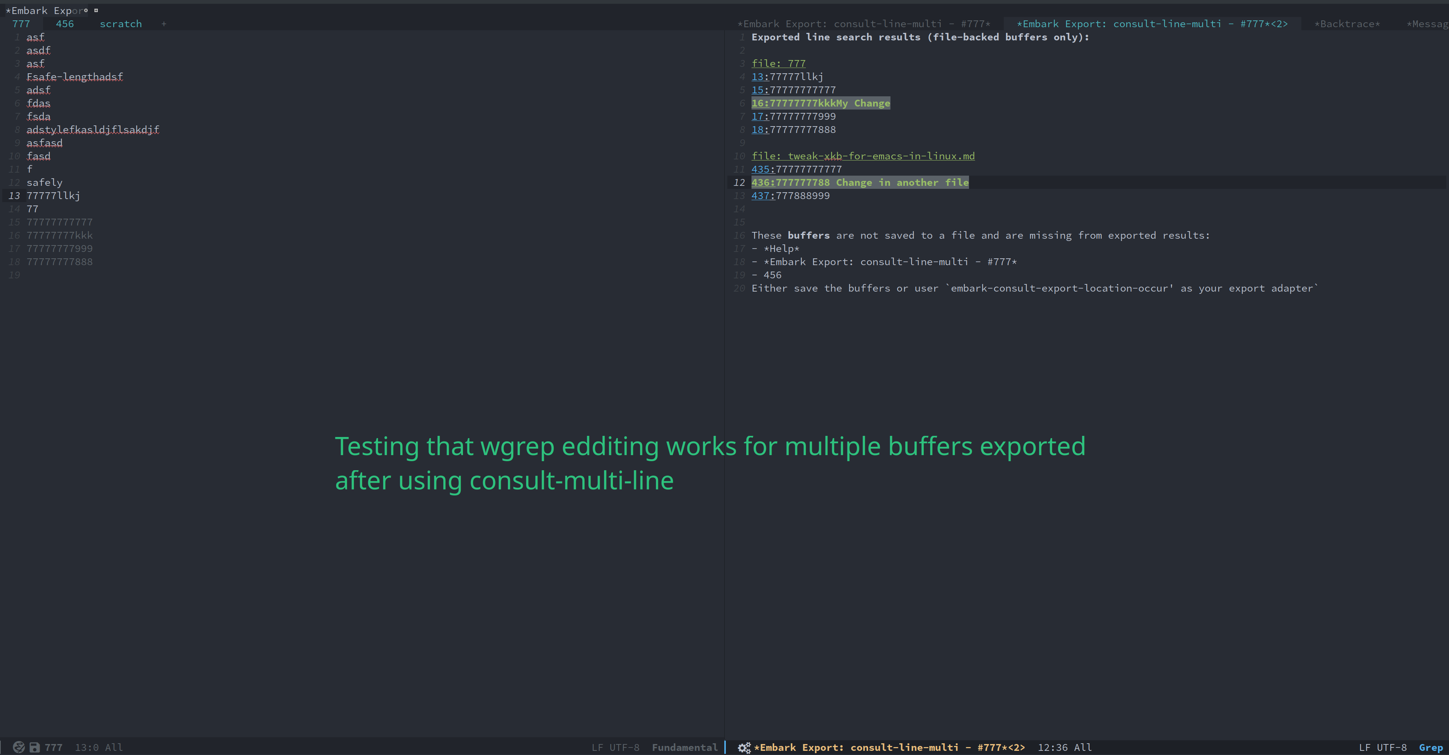This screenshot has height=755, width=1449.
Task: Jump to match line 435 link
Action: [x=762, y=169]
